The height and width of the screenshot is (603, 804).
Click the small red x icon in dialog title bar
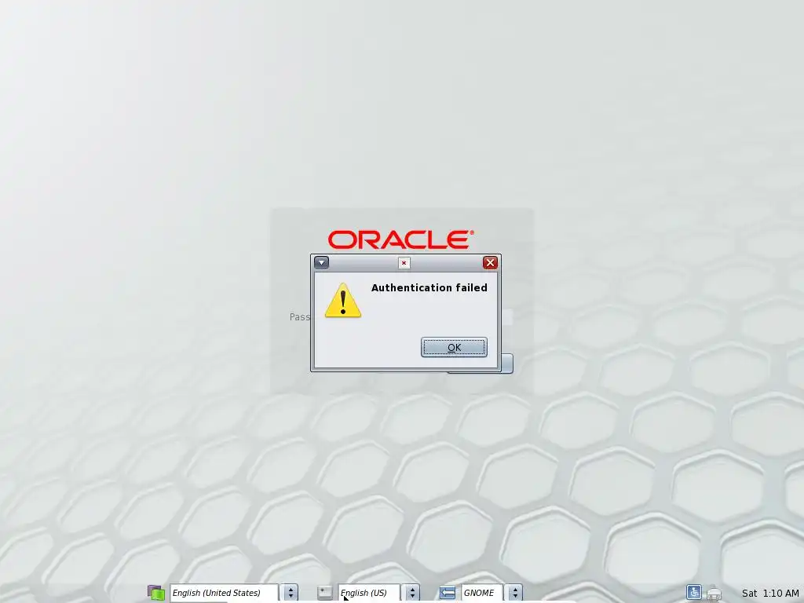(x=404, y=263)
